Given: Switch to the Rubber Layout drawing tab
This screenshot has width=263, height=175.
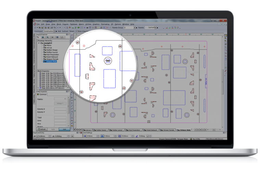Looking at the screenshot, I should 117,130.
